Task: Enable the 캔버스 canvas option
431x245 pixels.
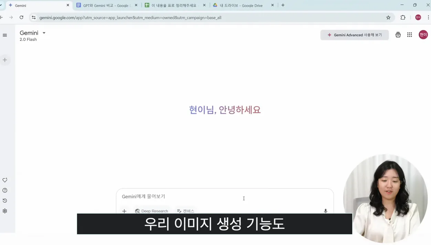Action: click(186, 211)
